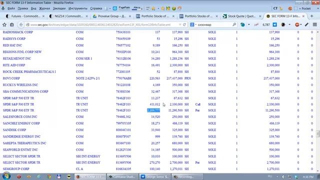Open dropdown next to Adblock icon
This screenshot has width=320, height=180.
(301, 24)
